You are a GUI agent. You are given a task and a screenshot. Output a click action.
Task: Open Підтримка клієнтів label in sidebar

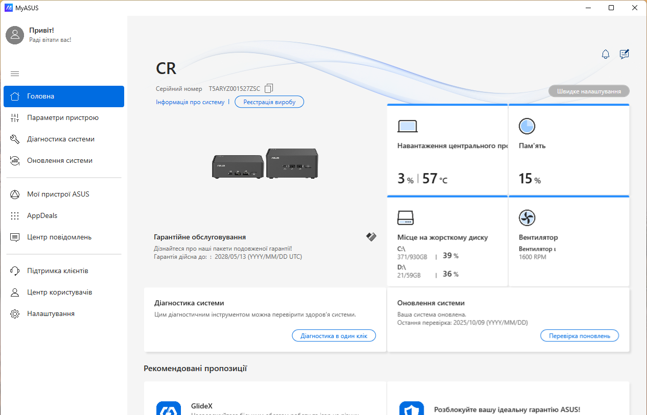click(x=58, y=271)
